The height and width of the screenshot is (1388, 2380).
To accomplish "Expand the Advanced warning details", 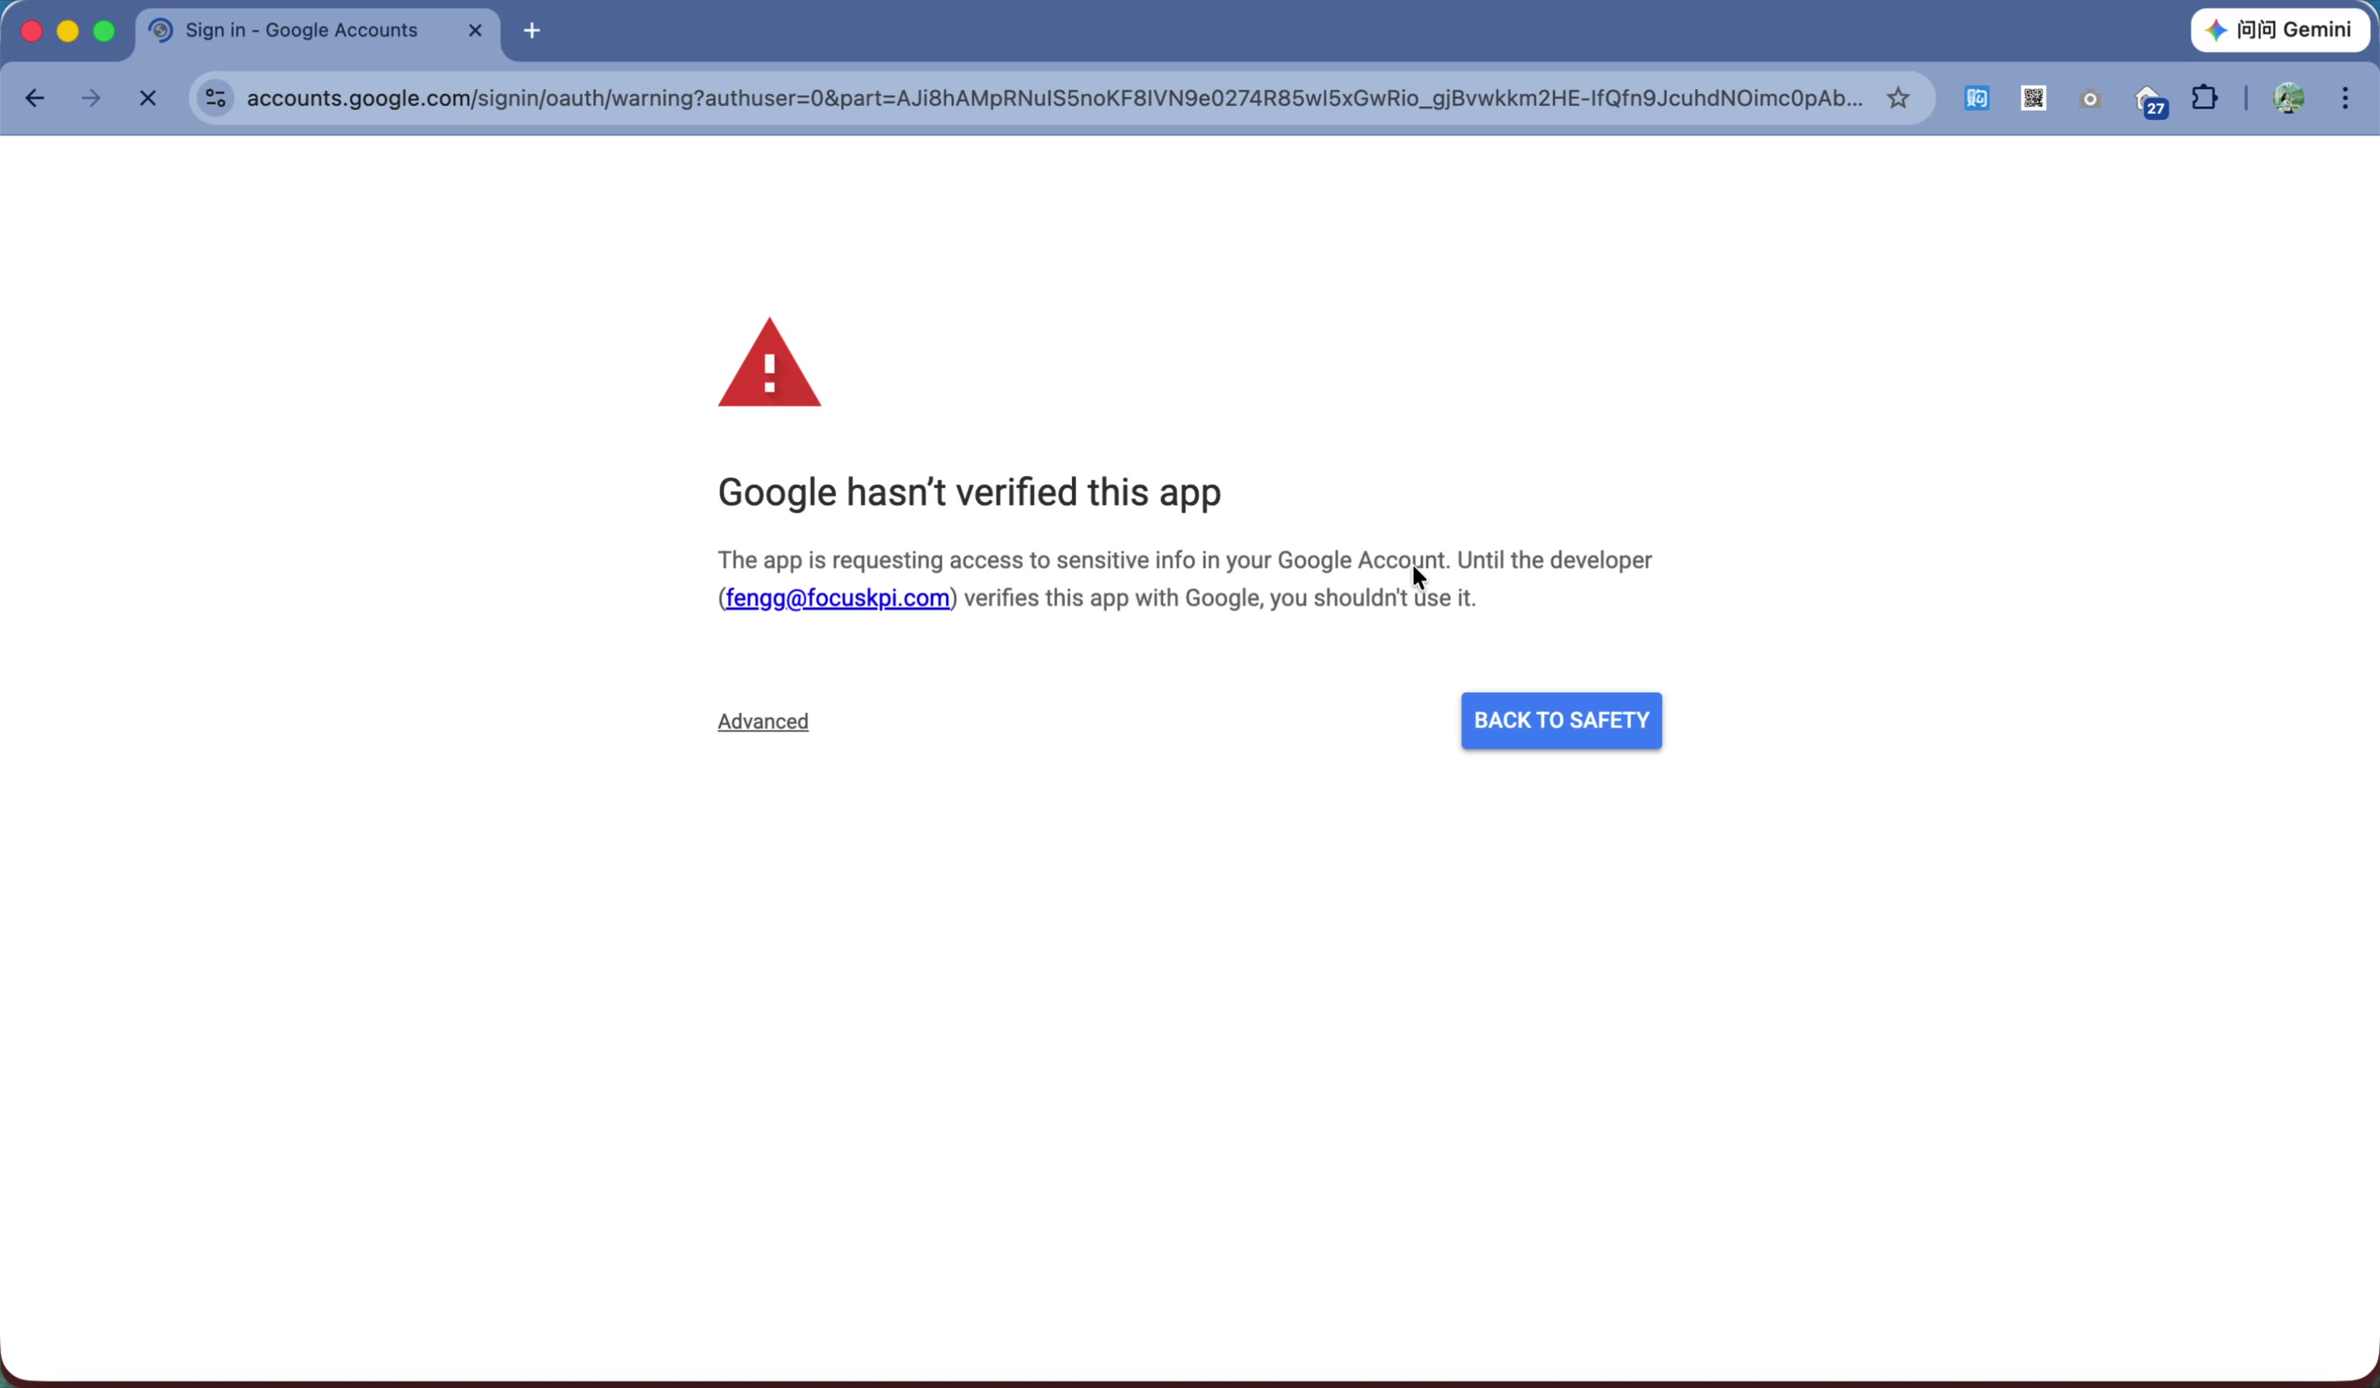I will pyautogui.click(x=762, y=721).
